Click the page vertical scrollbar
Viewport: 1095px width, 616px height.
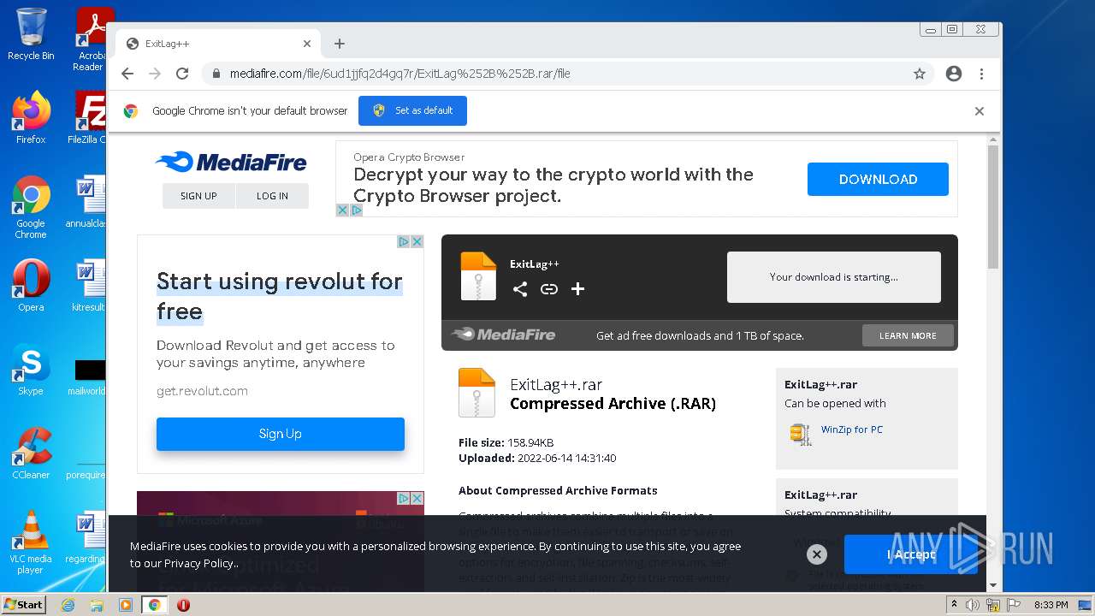993,205
